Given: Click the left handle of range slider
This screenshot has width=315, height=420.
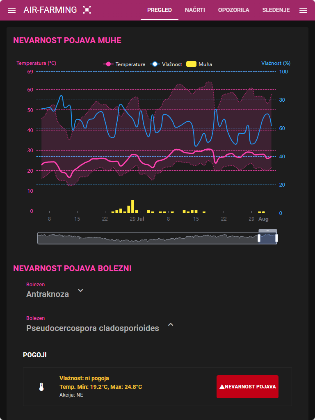Looking at the screenshot, I should (259, 238).
